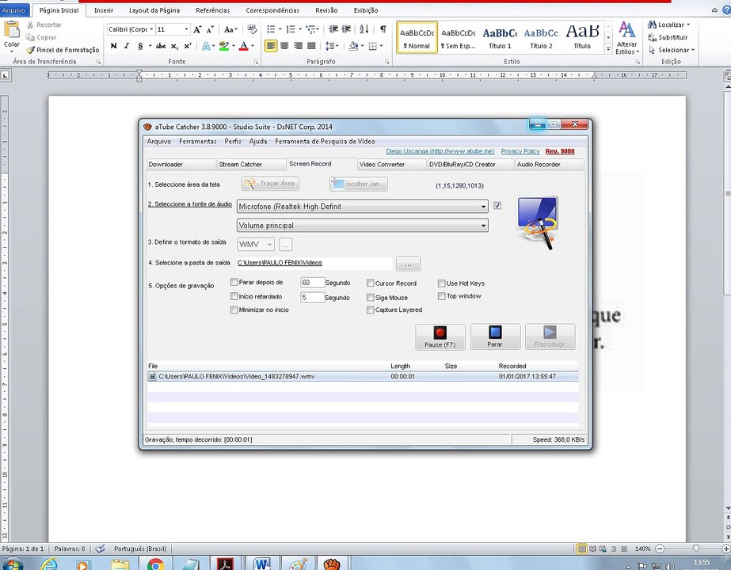Click the Substituir button
The image size is (731, 570).
coord(668,37)
